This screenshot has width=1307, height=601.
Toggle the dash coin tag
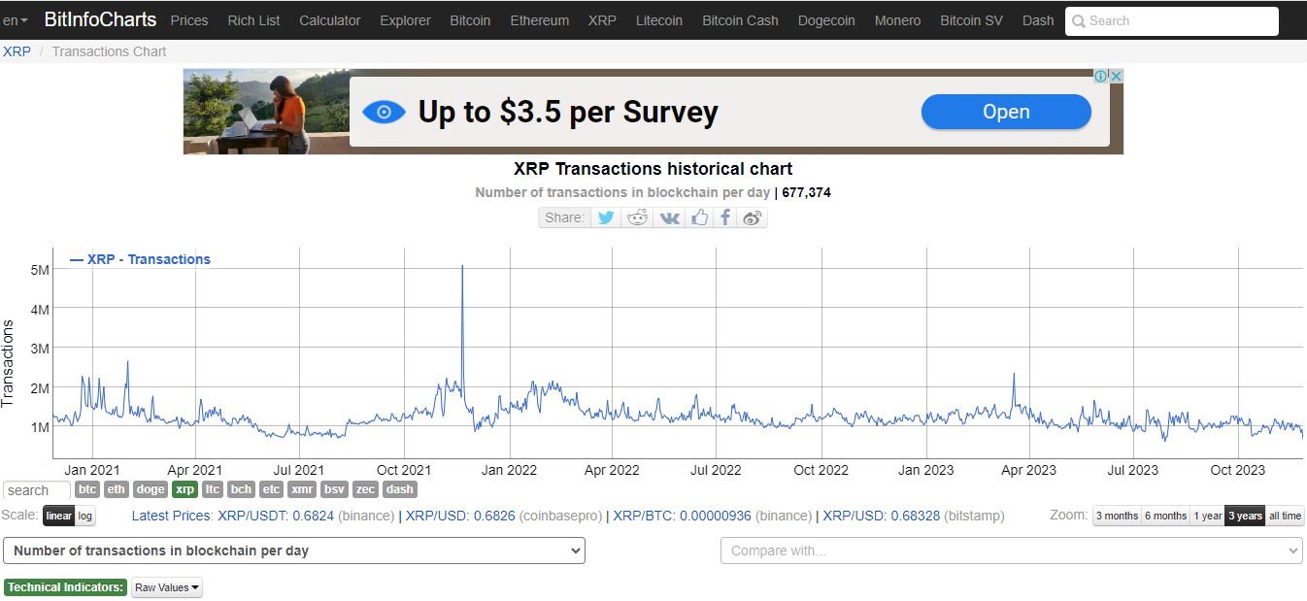pyautogui.click(x=399, y=489)
